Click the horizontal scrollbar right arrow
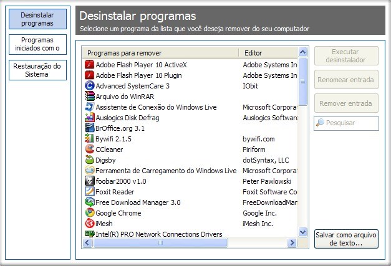Image resolution: width=391 pixels, height=266 pixels. point(292,242)
